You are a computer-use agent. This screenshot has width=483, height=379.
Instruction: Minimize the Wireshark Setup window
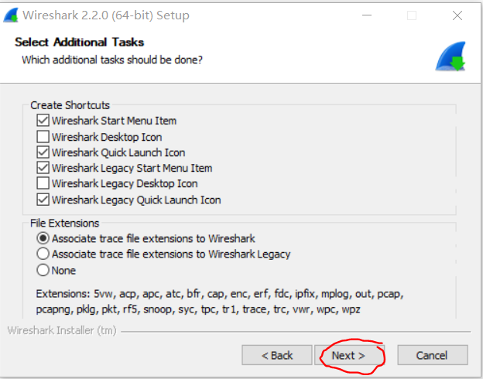coord(367,15)
